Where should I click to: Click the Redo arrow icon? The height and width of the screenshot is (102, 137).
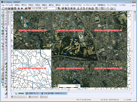pyautogui.click(x=6, y=15)
